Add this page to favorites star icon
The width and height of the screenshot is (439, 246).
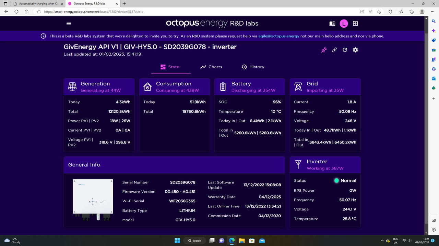point(379,12)
